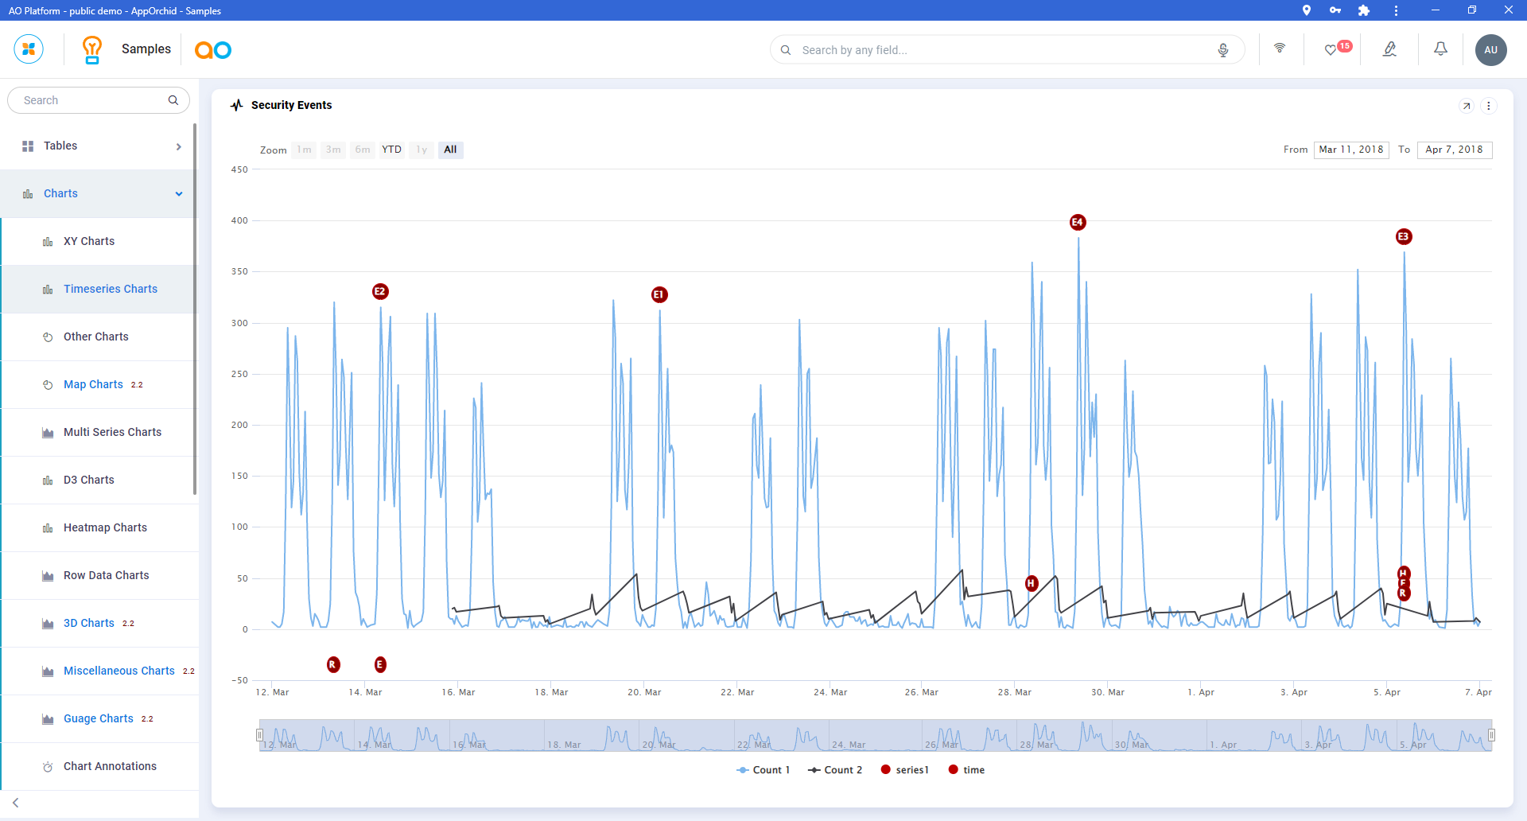Toggle series1 flags in legend

905,770
